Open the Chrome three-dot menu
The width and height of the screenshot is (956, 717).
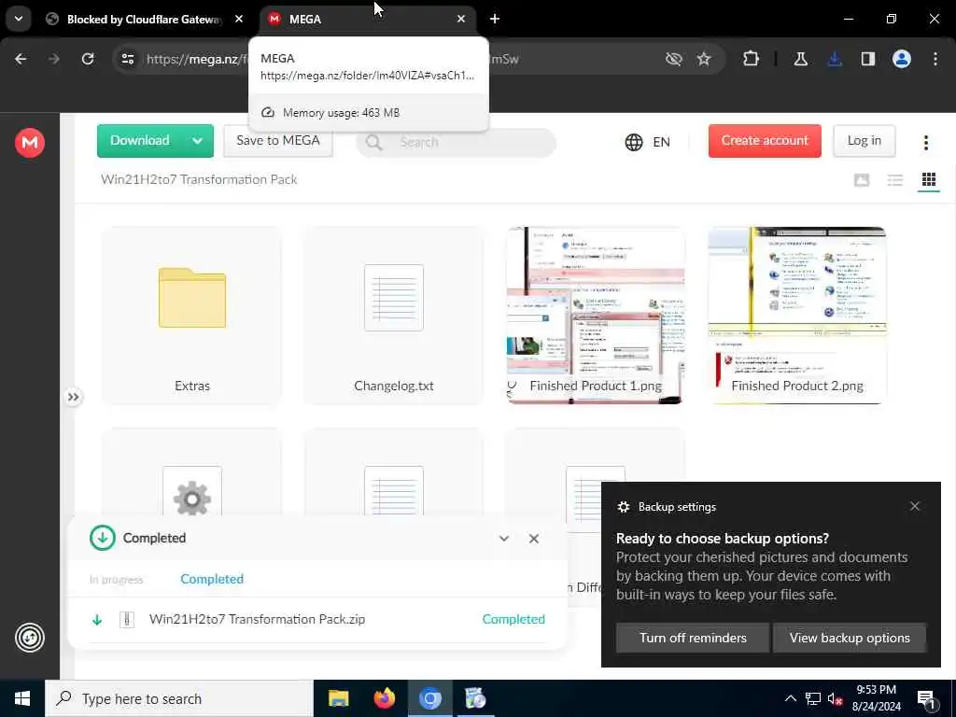point(935,59)
